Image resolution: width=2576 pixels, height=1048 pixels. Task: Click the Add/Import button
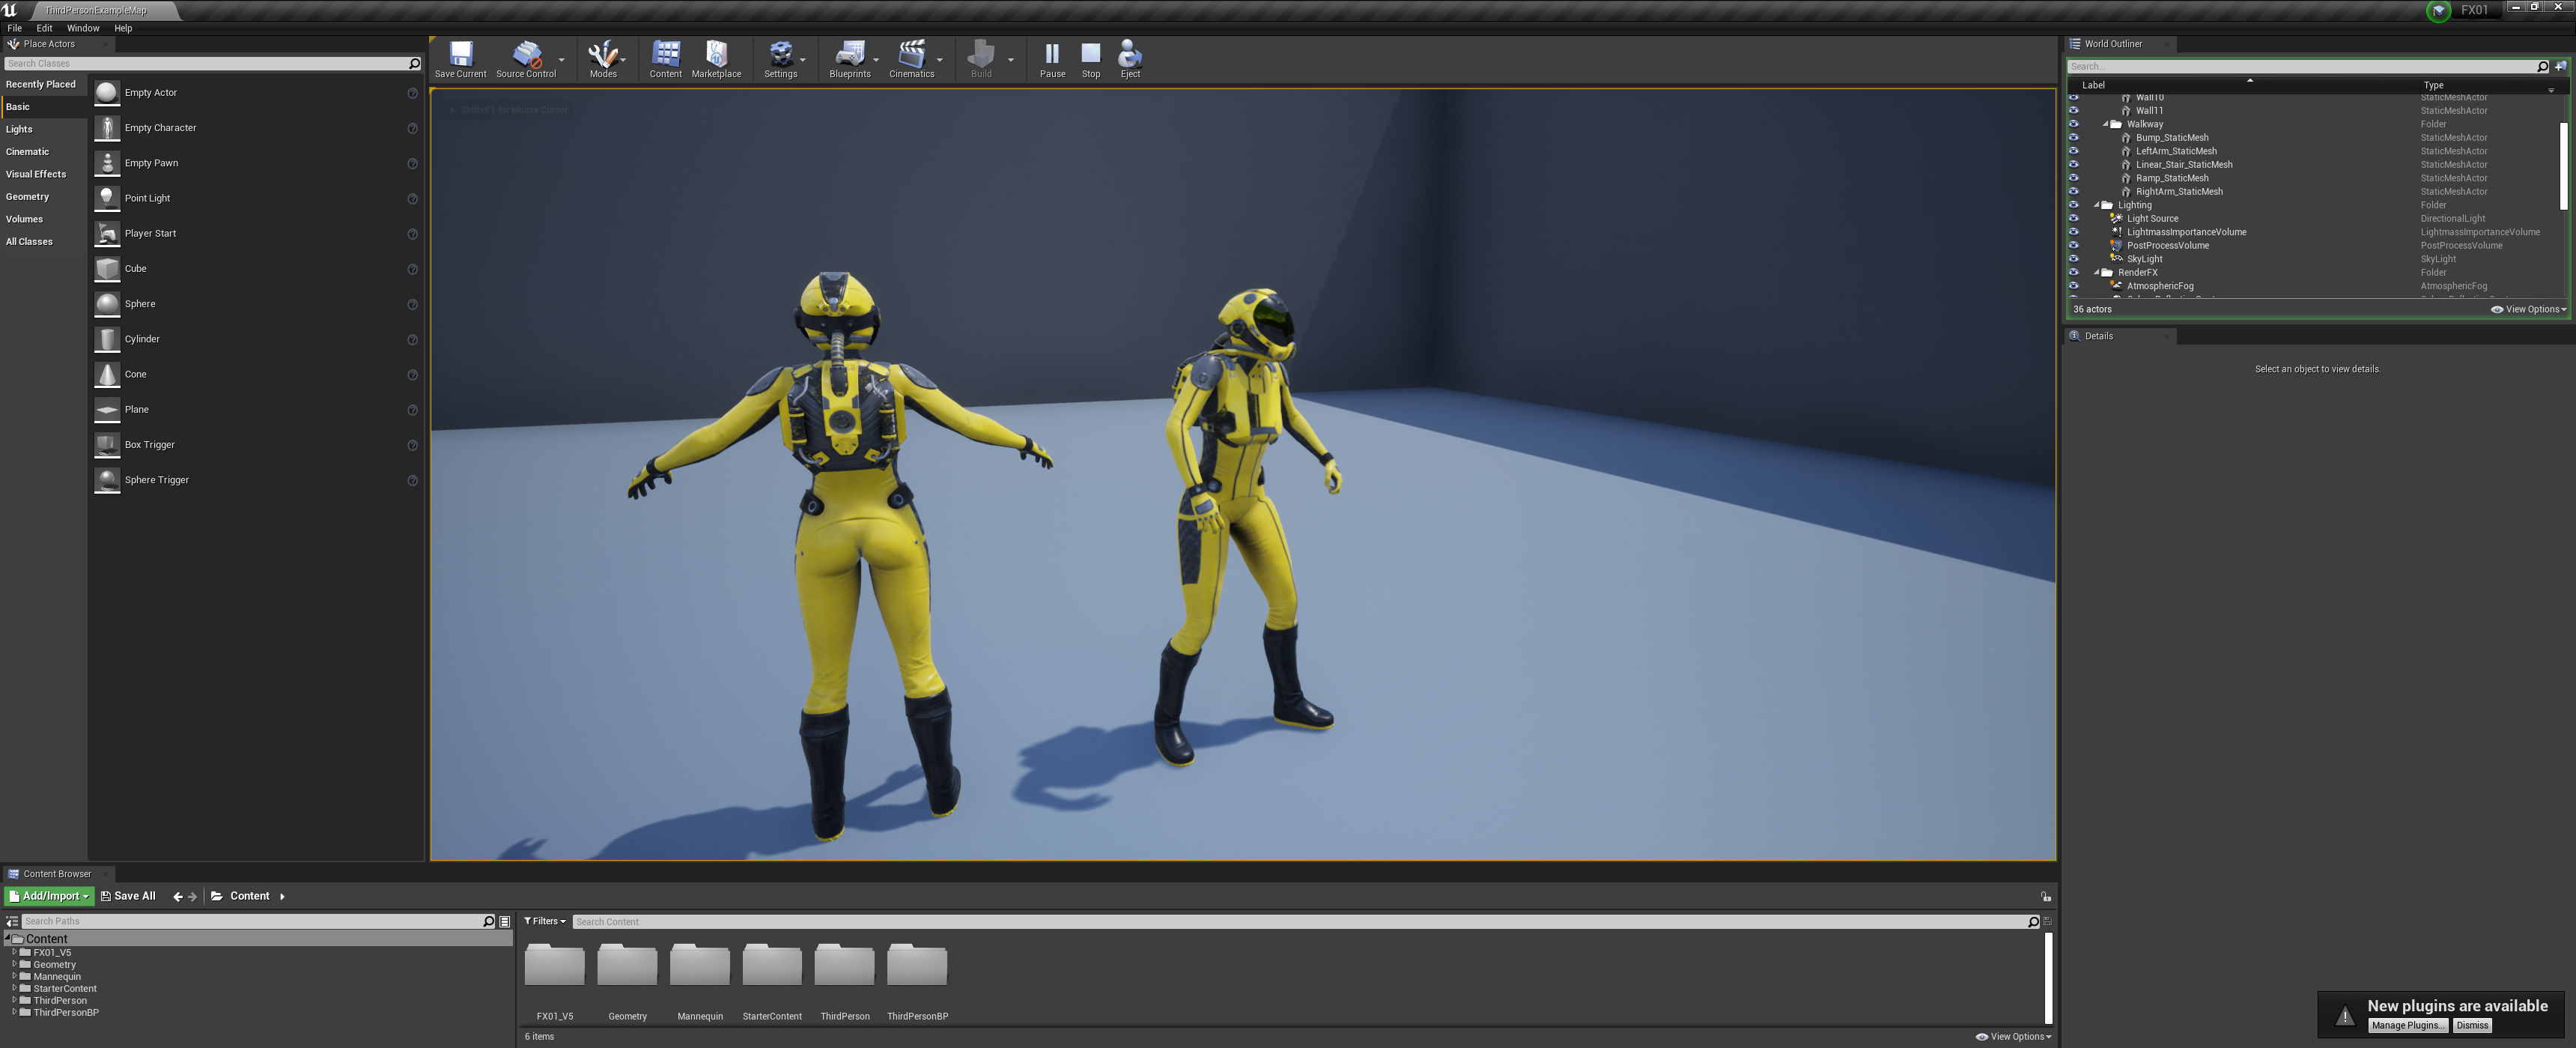[49, 896]
